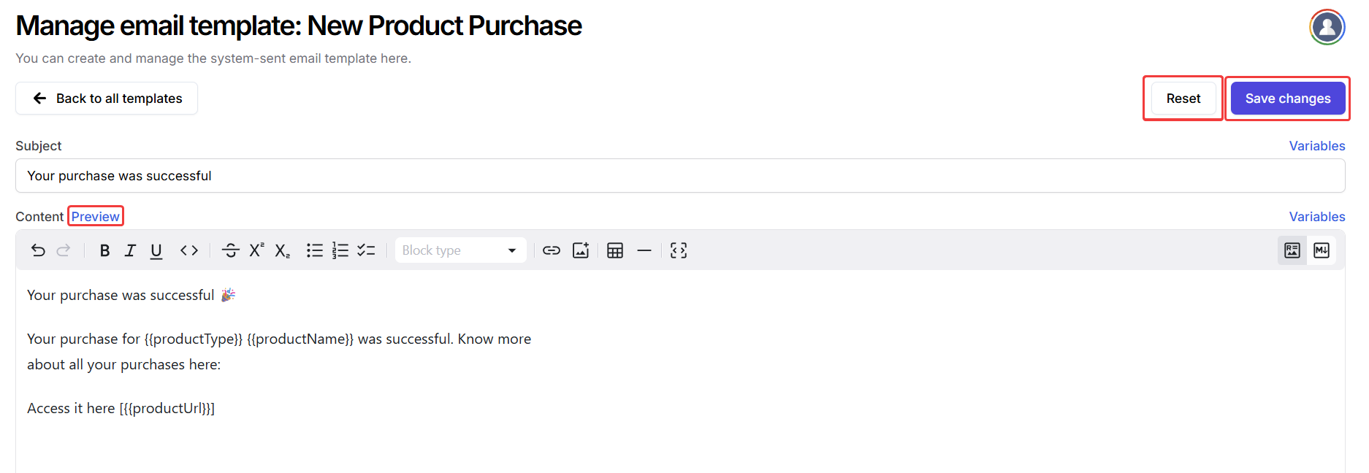The image size is (1369, 473).
Task: Toggle inline code format
Action: 189,250
